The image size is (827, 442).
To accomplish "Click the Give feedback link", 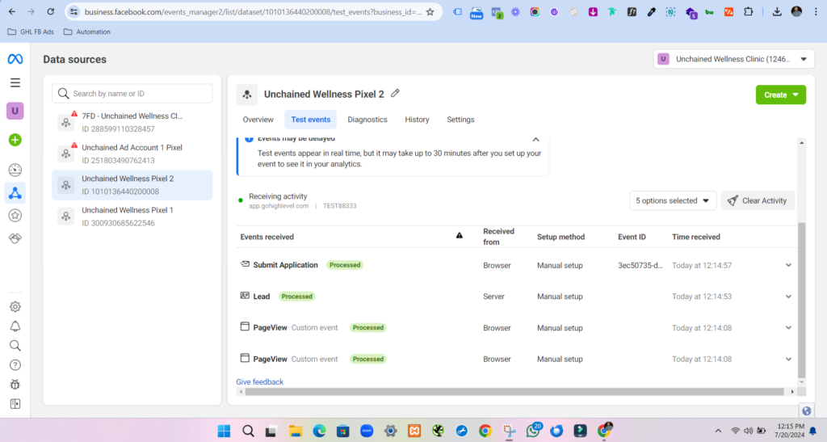I will [259, 382].
